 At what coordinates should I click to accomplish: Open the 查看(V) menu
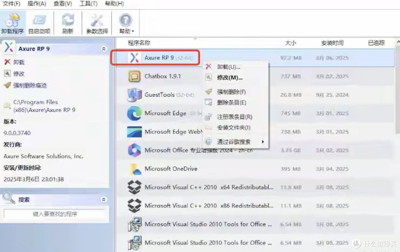pyautogui.click(x=63, y=4)
